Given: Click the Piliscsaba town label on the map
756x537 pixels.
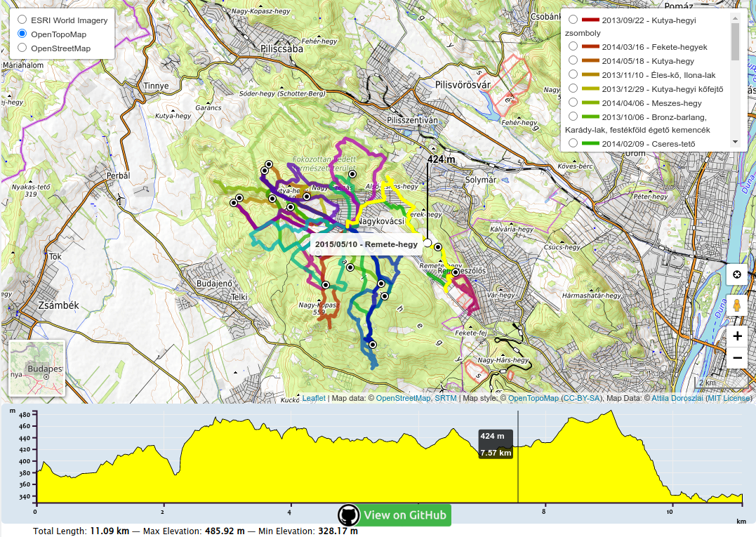Looking at the screenshot, I should tap(281, 48).
